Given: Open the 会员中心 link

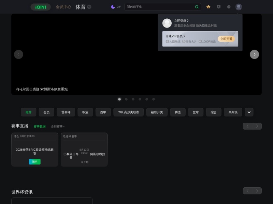Looking at the screenshot, I should point(63,7).
